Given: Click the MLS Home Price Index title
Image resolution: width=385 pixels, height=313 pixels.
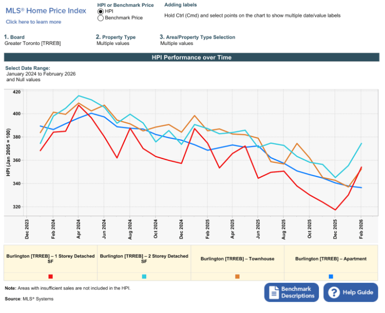Looking at the screenshot, I should pyautogui.click(x=46, y=11).
